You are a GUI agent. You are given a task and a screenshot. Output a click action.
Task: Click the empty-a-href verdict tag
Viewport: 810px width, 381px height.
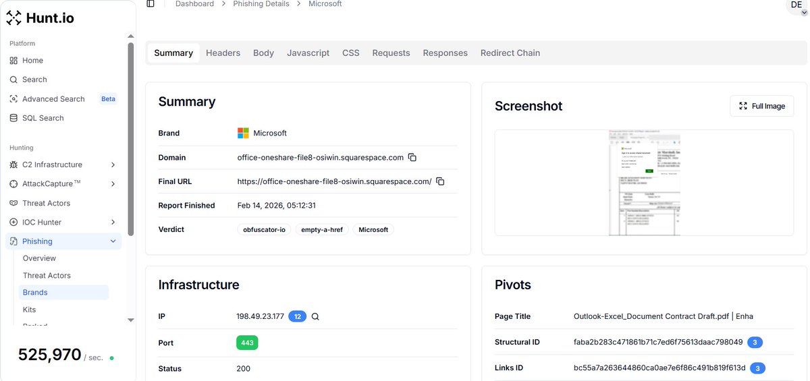(x=322, y=230)
